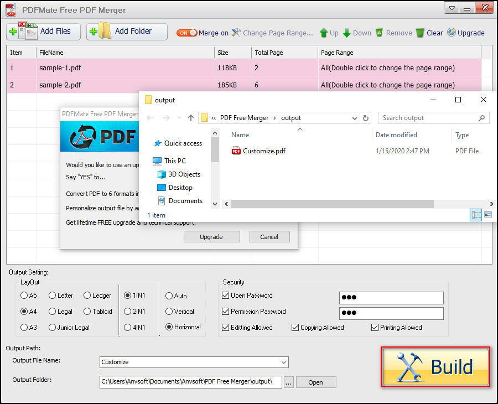Click the Build button
Viewport: 498px width, 404px height.
point(435,367)
